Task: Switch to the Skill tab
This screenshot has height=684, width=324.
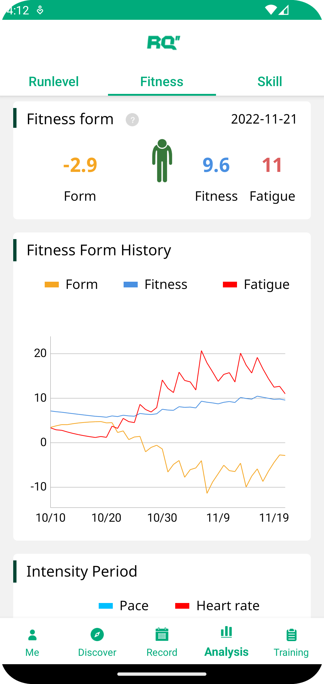Action: (270, 82)
